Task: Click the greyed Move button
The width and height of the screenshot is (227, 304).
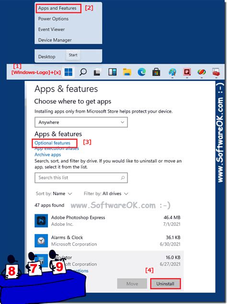Action: coord(132,284)
